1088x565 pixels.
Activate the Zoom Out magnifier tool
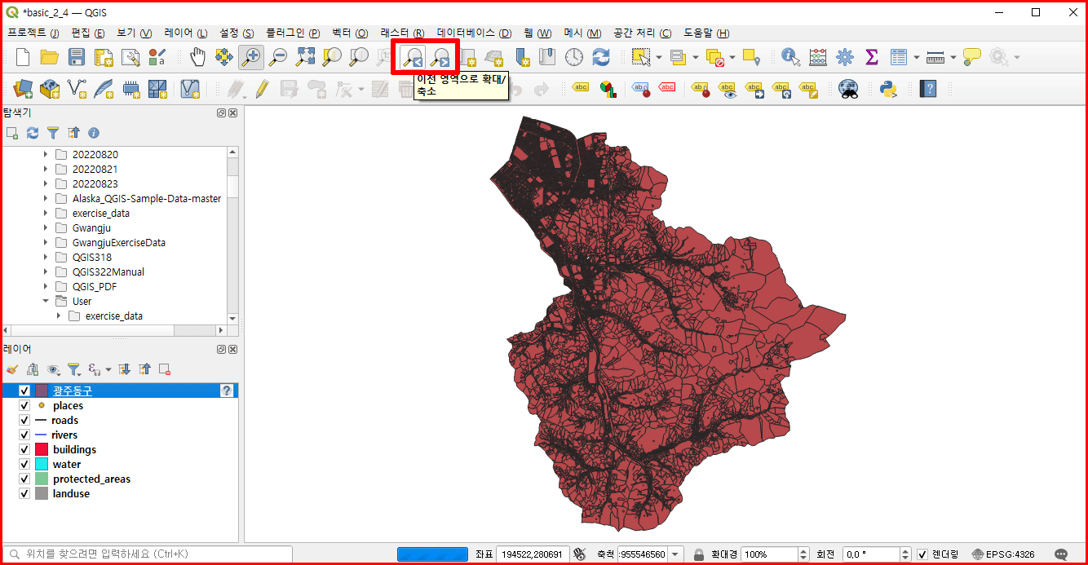click(278, 57)
